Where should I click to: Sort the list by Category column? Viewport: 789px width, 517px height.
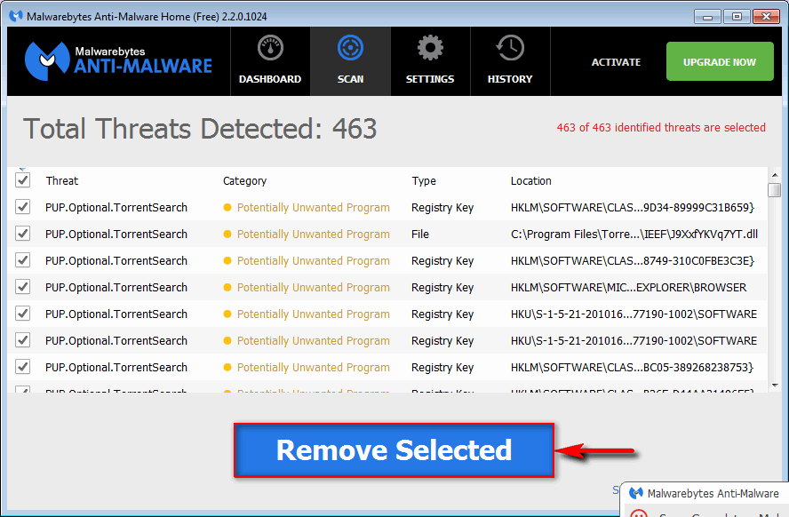(x=244, y=181)
